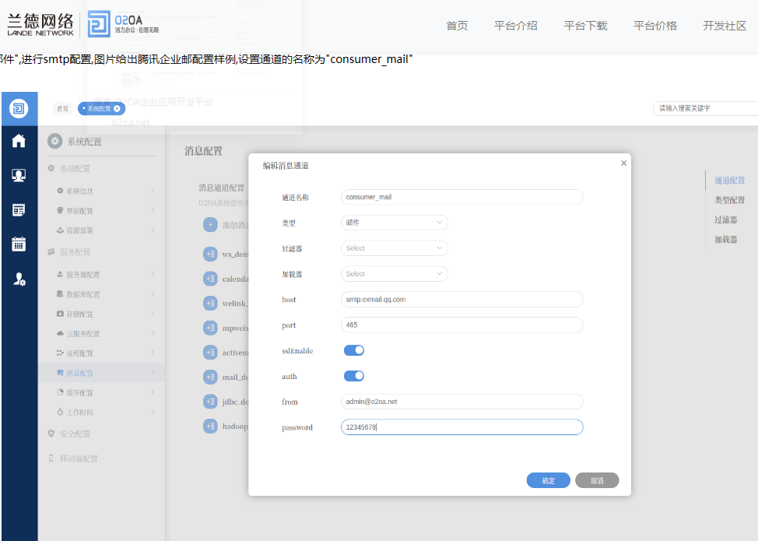Open 平台介绍 in top navigation
Image resolution: width=758 pixels, height=541 pixels.
(515, 26)
